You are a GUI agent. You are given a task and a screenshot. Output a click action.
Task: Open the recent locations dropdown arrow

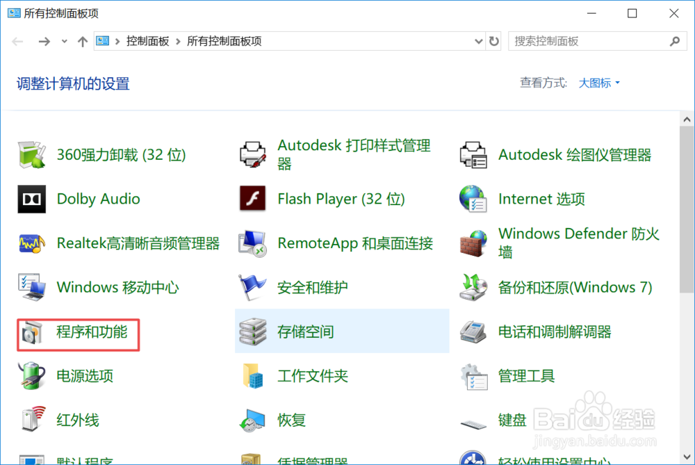click(x=64, y=41)
